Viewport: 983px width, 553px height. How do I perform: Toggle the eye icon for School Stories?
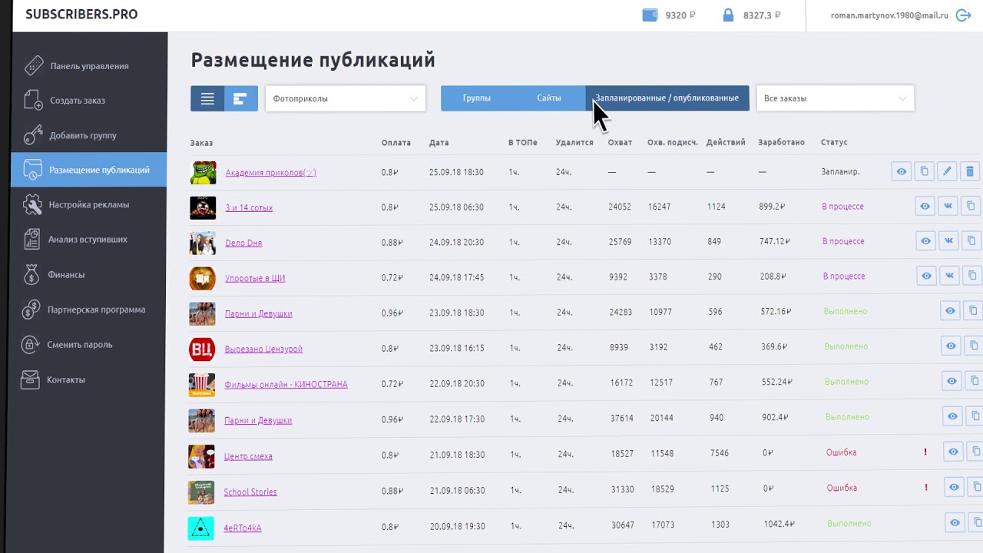pos(954,487)
